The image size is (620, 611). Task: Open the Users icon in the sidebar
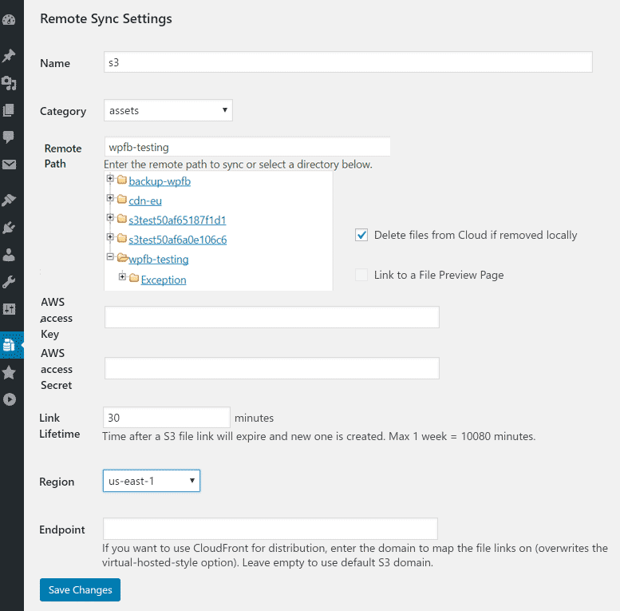coord(9,255)
